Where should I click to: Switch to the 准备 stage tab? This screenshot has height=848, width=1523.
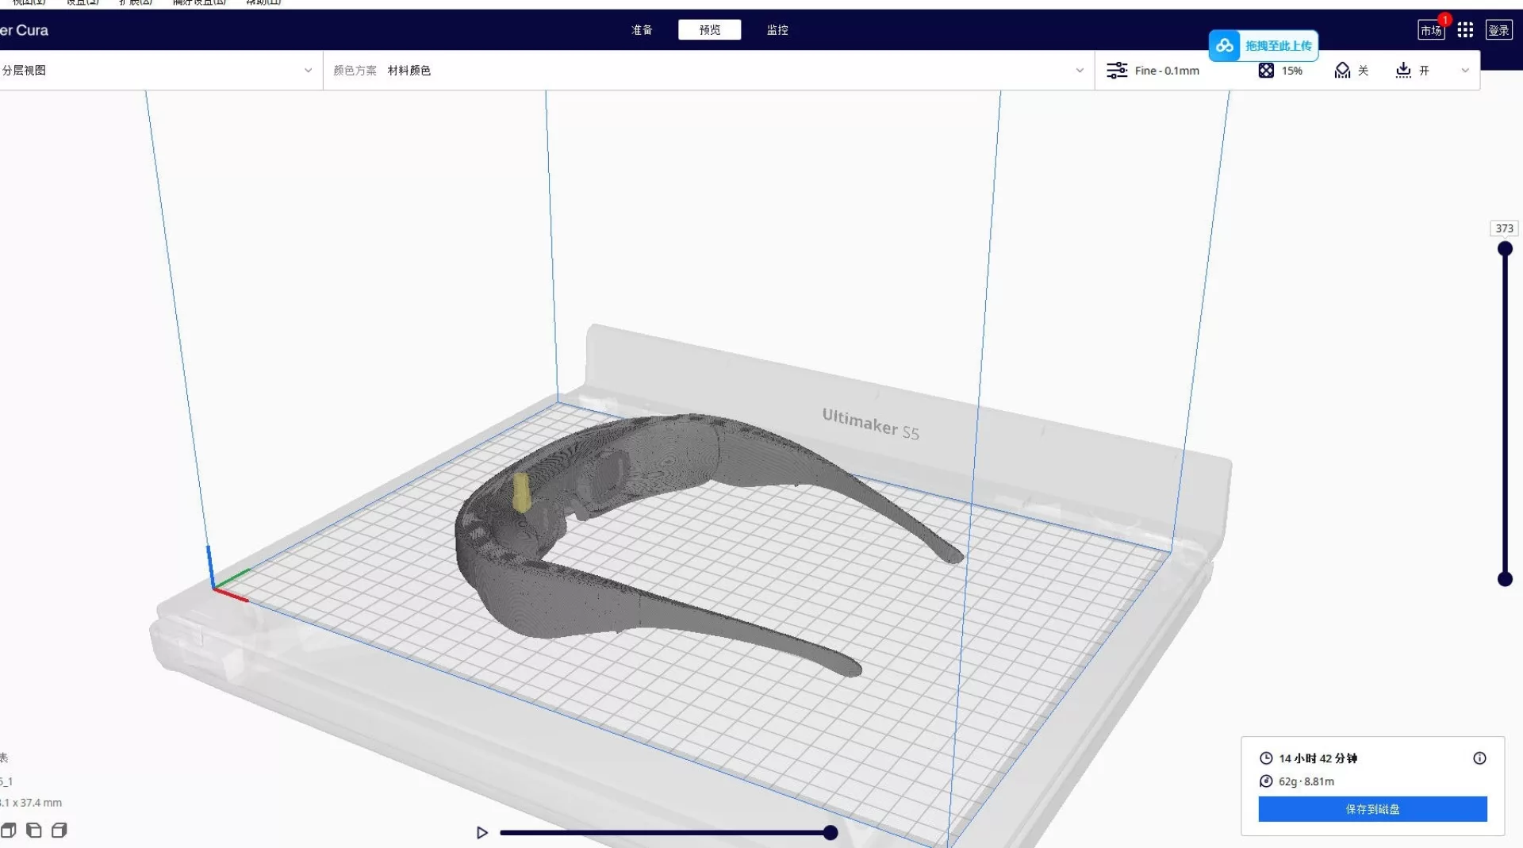[x=642, y=30]
